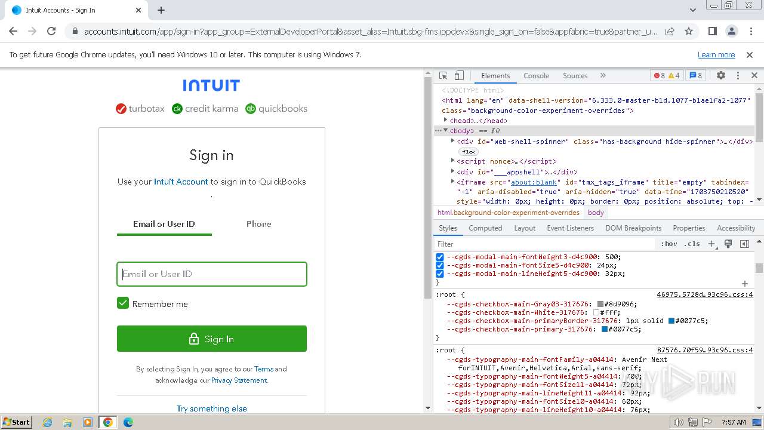Go back in the browser

(x=13, y=31)
